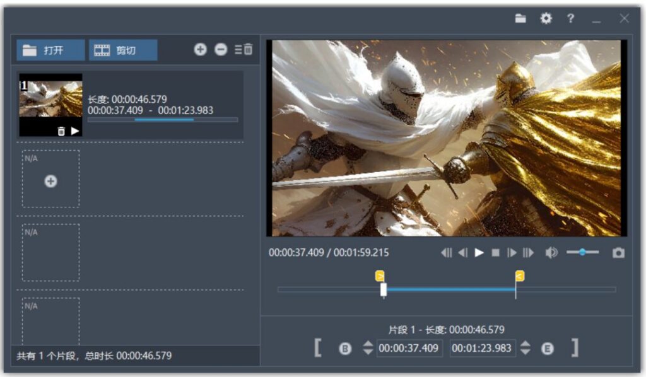Click the end time field 00:01:23.983
Screen dimensions: 646x377
pyautogui.click(x=481, y=348)
